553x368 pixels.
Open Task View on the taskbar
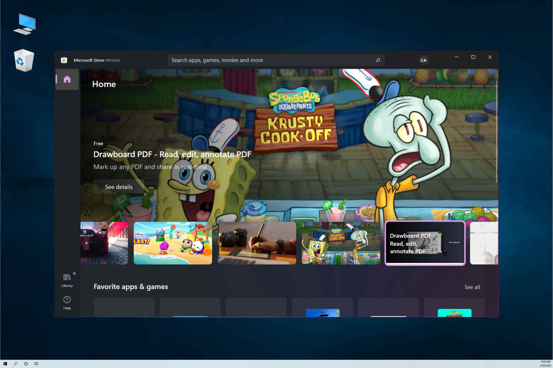[36, 364]
